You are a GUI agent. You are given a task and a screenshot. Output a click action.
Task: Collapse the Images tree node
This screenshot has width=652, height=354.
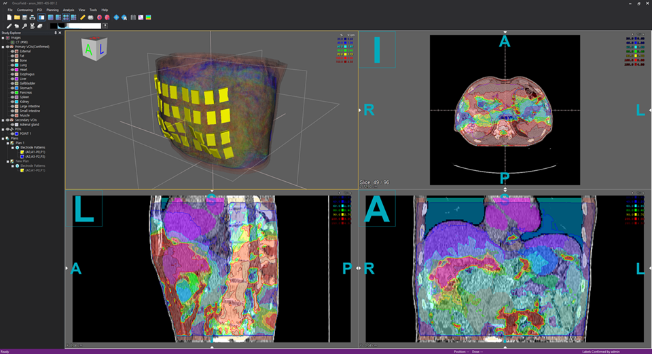3,38
